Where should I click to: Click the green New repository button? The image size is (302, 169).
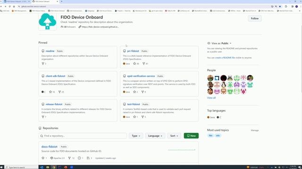point(191,136)
